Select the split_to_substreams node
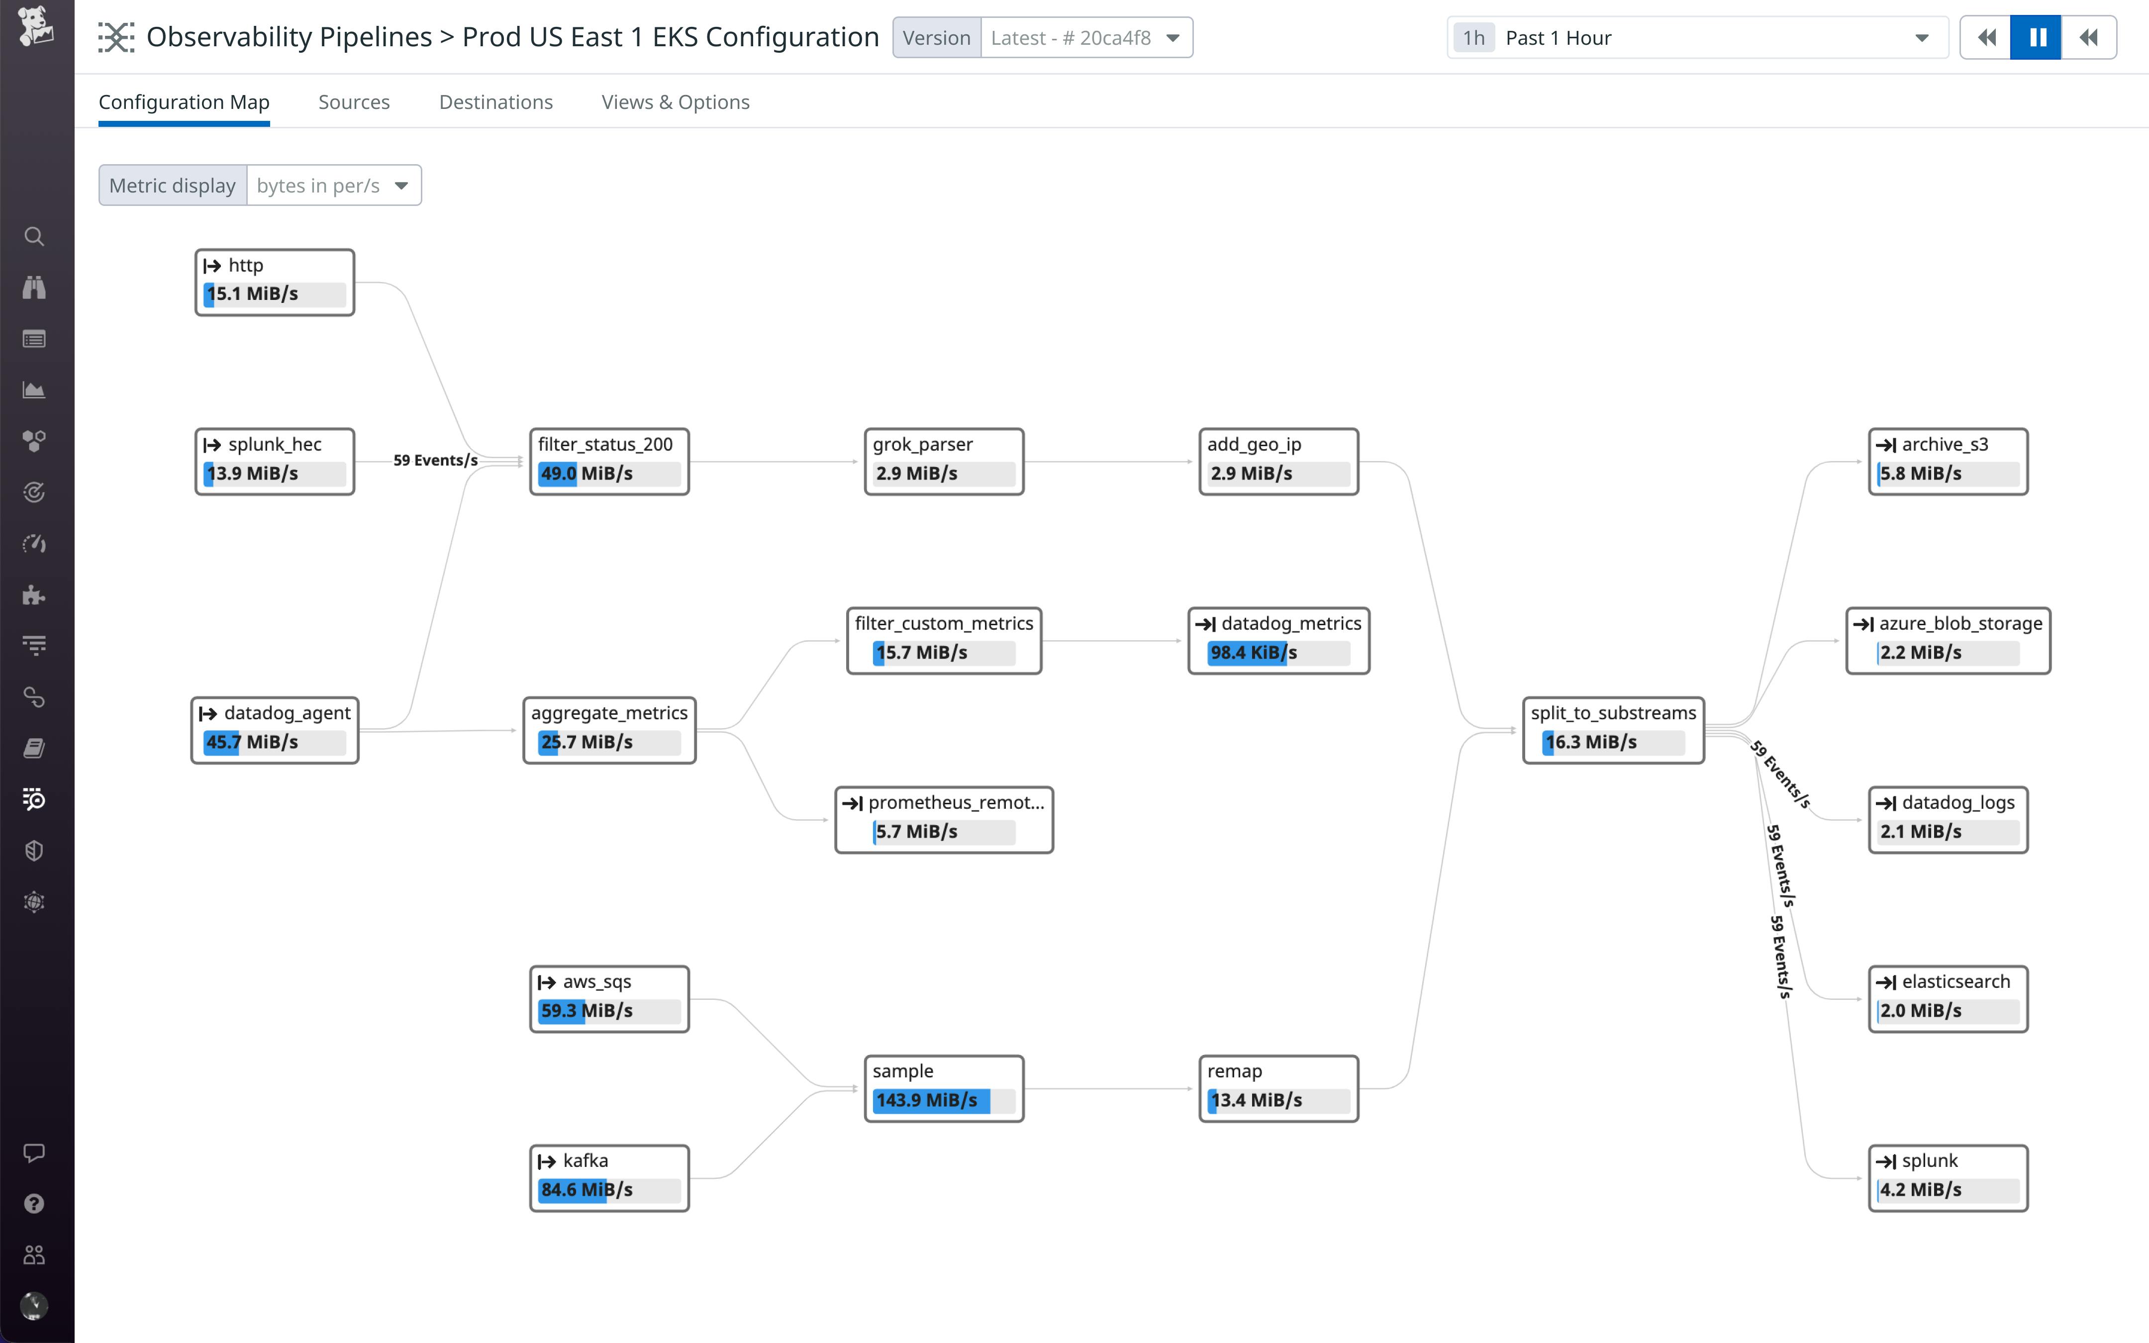 [1613, 713]
